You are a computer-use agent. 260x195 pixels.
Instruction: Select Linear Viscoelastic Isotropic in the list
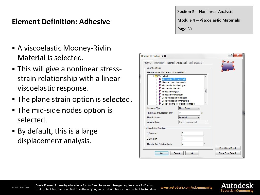click(x=174, y=97)
